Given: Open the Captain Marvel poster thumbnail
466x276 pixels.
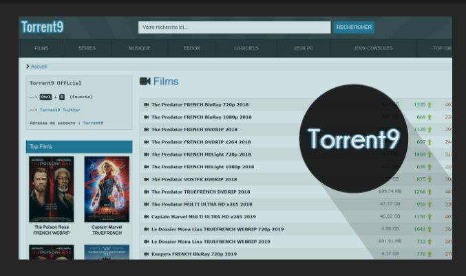Looking at the screenshot, I should pyautogui.click(x=107, y=189).
